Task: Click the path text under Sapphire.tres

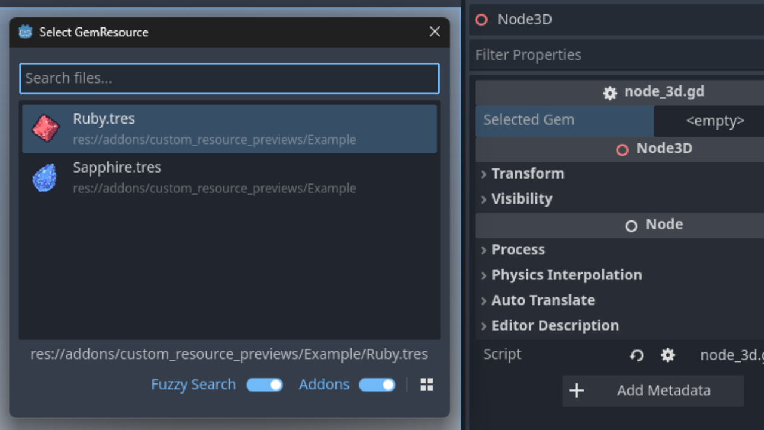Action: tap(214, 188)
